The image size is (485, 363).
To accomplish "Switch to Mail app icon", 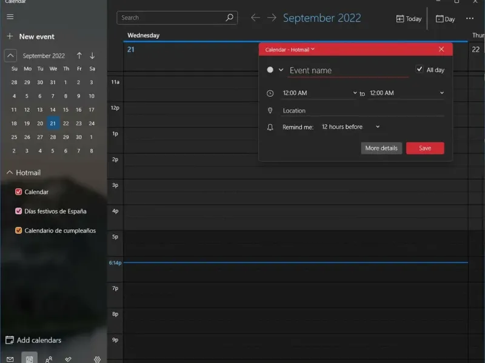I will point(10,359).
